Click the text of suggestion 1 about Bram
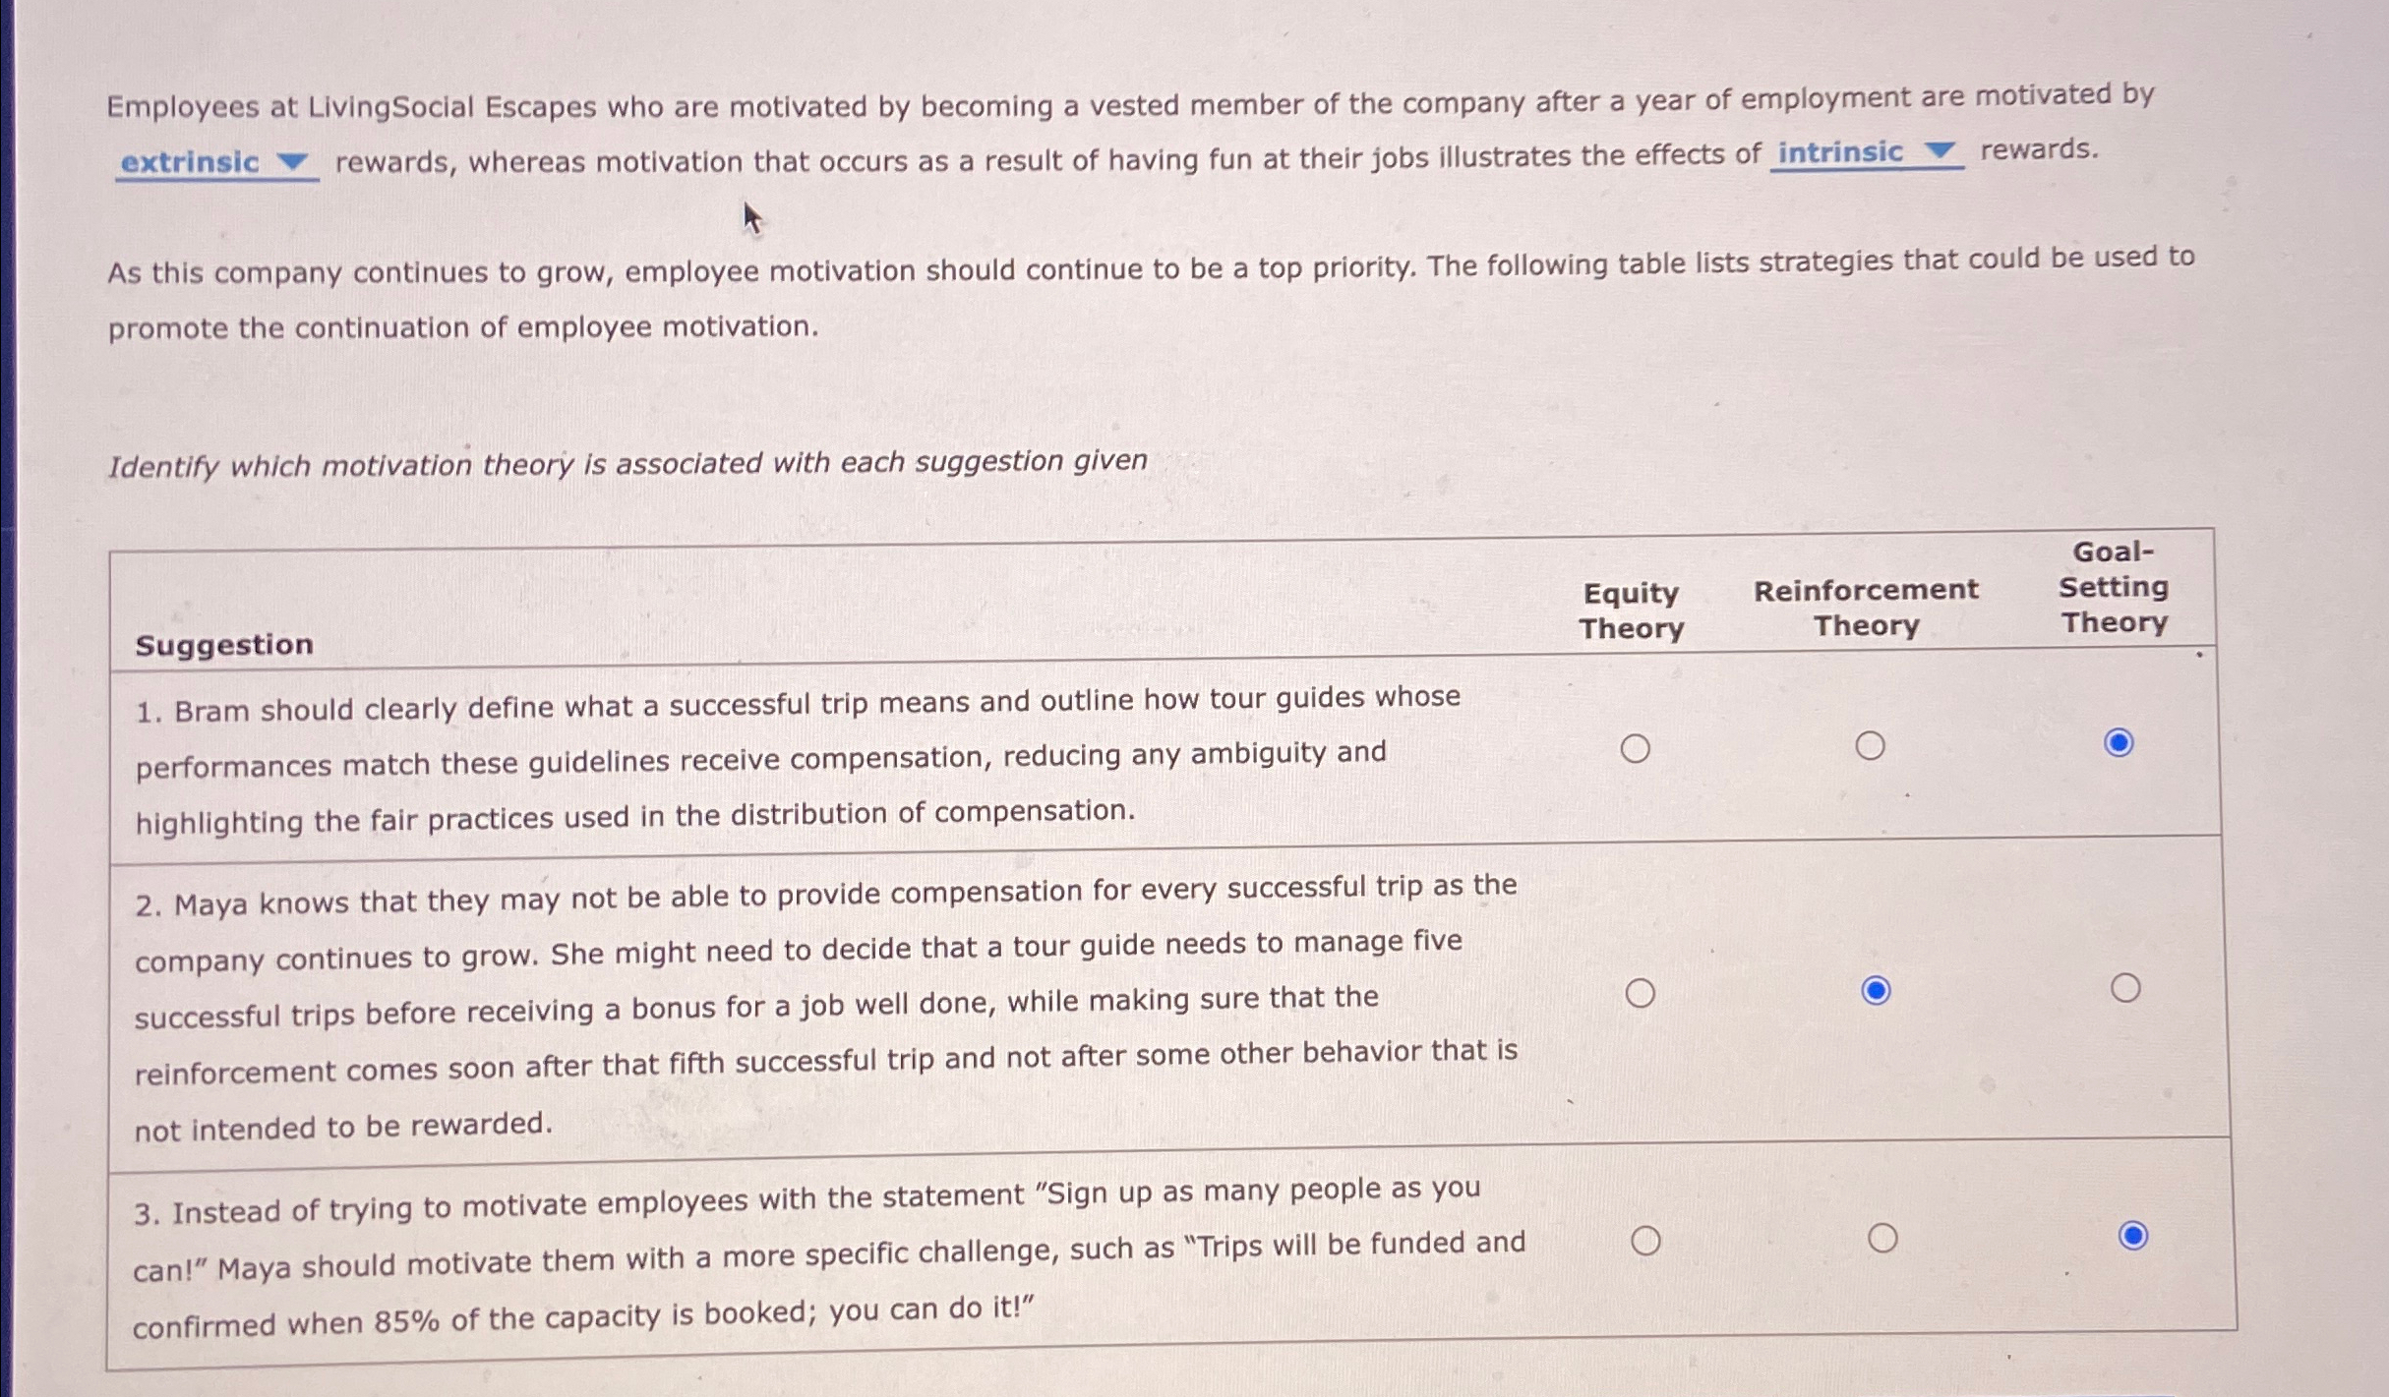Viewport: 2389px width, 1397px height. [798, 758]
